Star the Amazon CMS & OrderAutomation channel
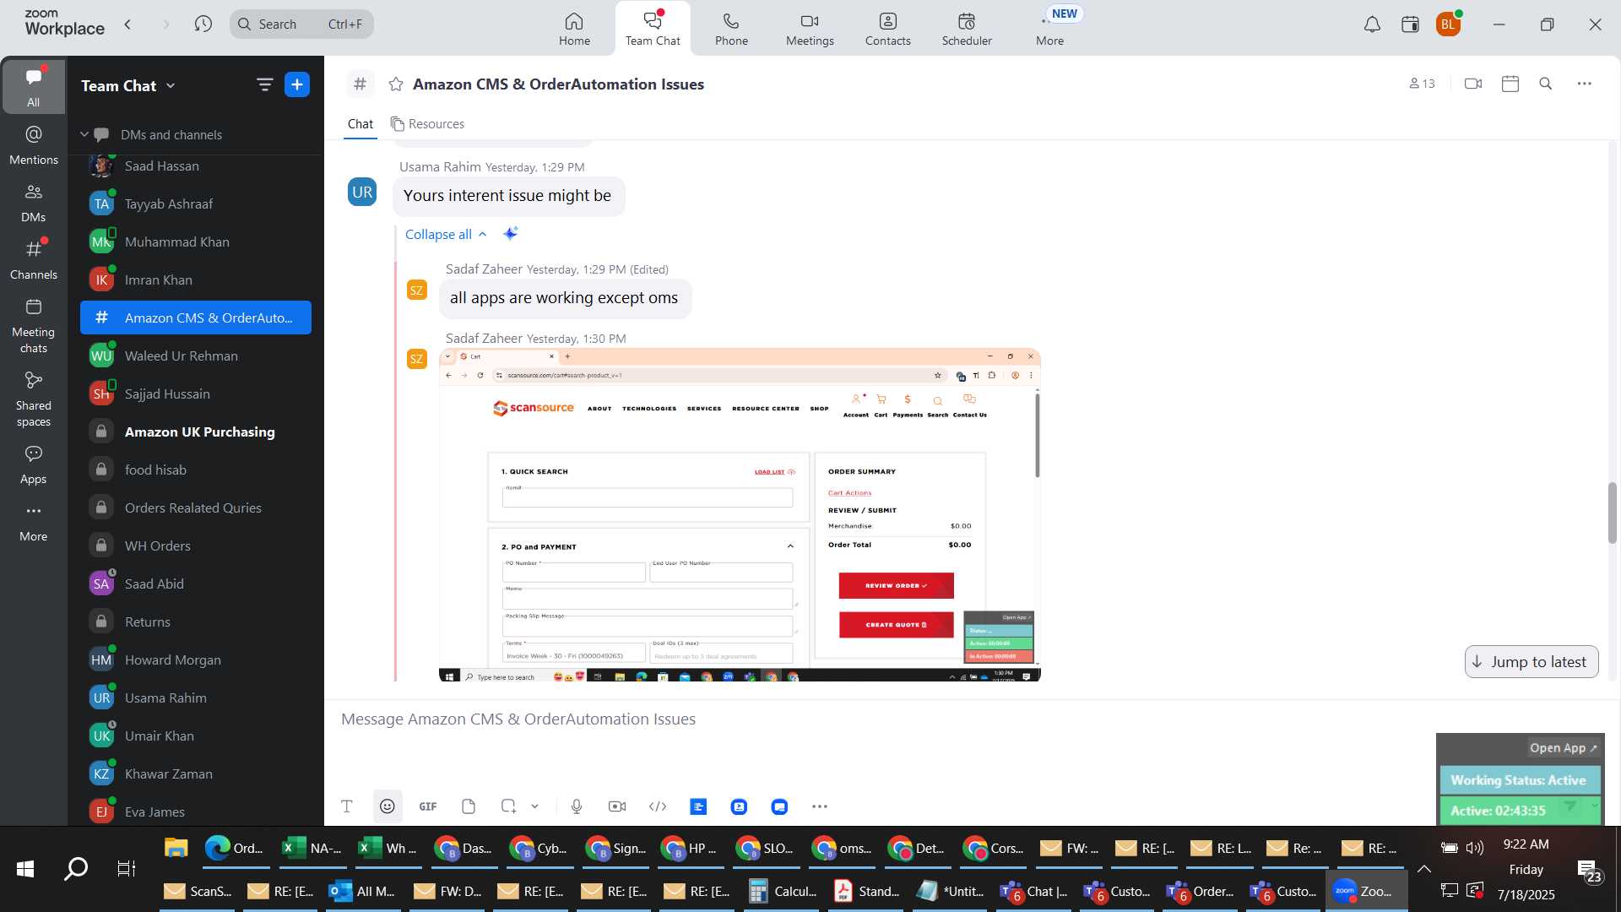Screen dimensions: 1621x912 (395, 84)
